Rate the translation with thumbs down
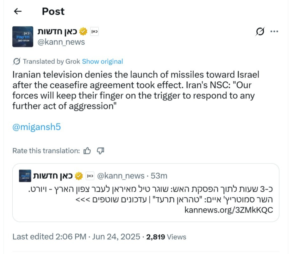The height and width of the screenshot is (254, 299). [100, 151]
